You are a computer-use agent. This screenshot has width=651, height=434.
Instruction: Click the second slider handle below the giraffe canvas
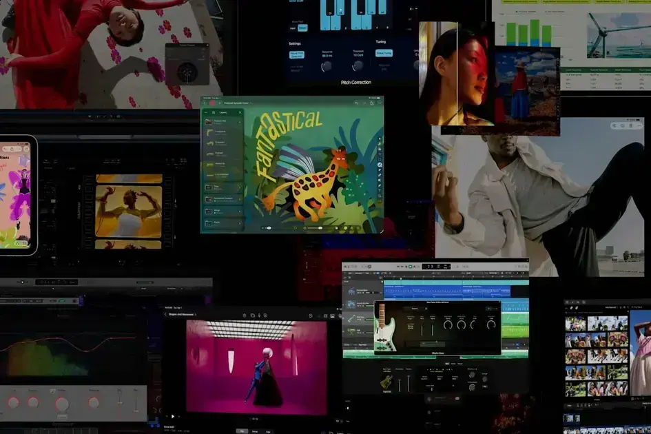click(x=320, y=228)
